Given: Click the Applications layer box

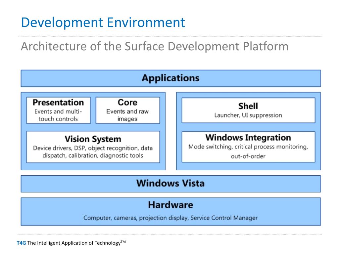Looking at the screenshot, I should click(x=171, y=78).
